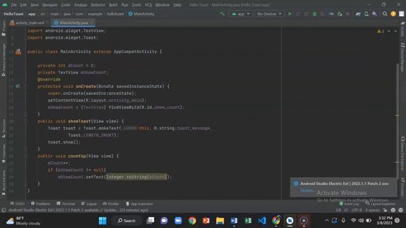Image resolution: width=406 pixels, height=228 pixels.
Task: Click the Sync Project with Gradle elephant icon
Action: tap(358, 14)
